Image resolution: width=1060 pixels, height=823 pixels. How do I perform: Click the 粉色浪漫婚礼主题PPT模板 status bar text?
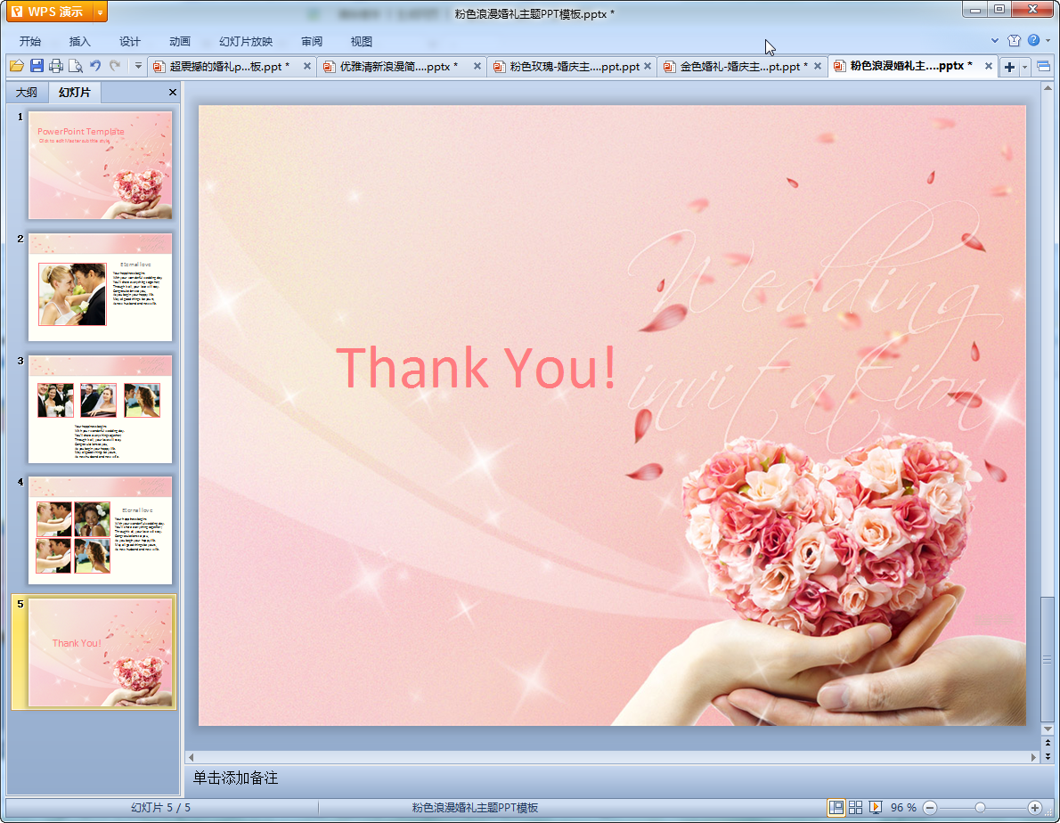point(476,808)
